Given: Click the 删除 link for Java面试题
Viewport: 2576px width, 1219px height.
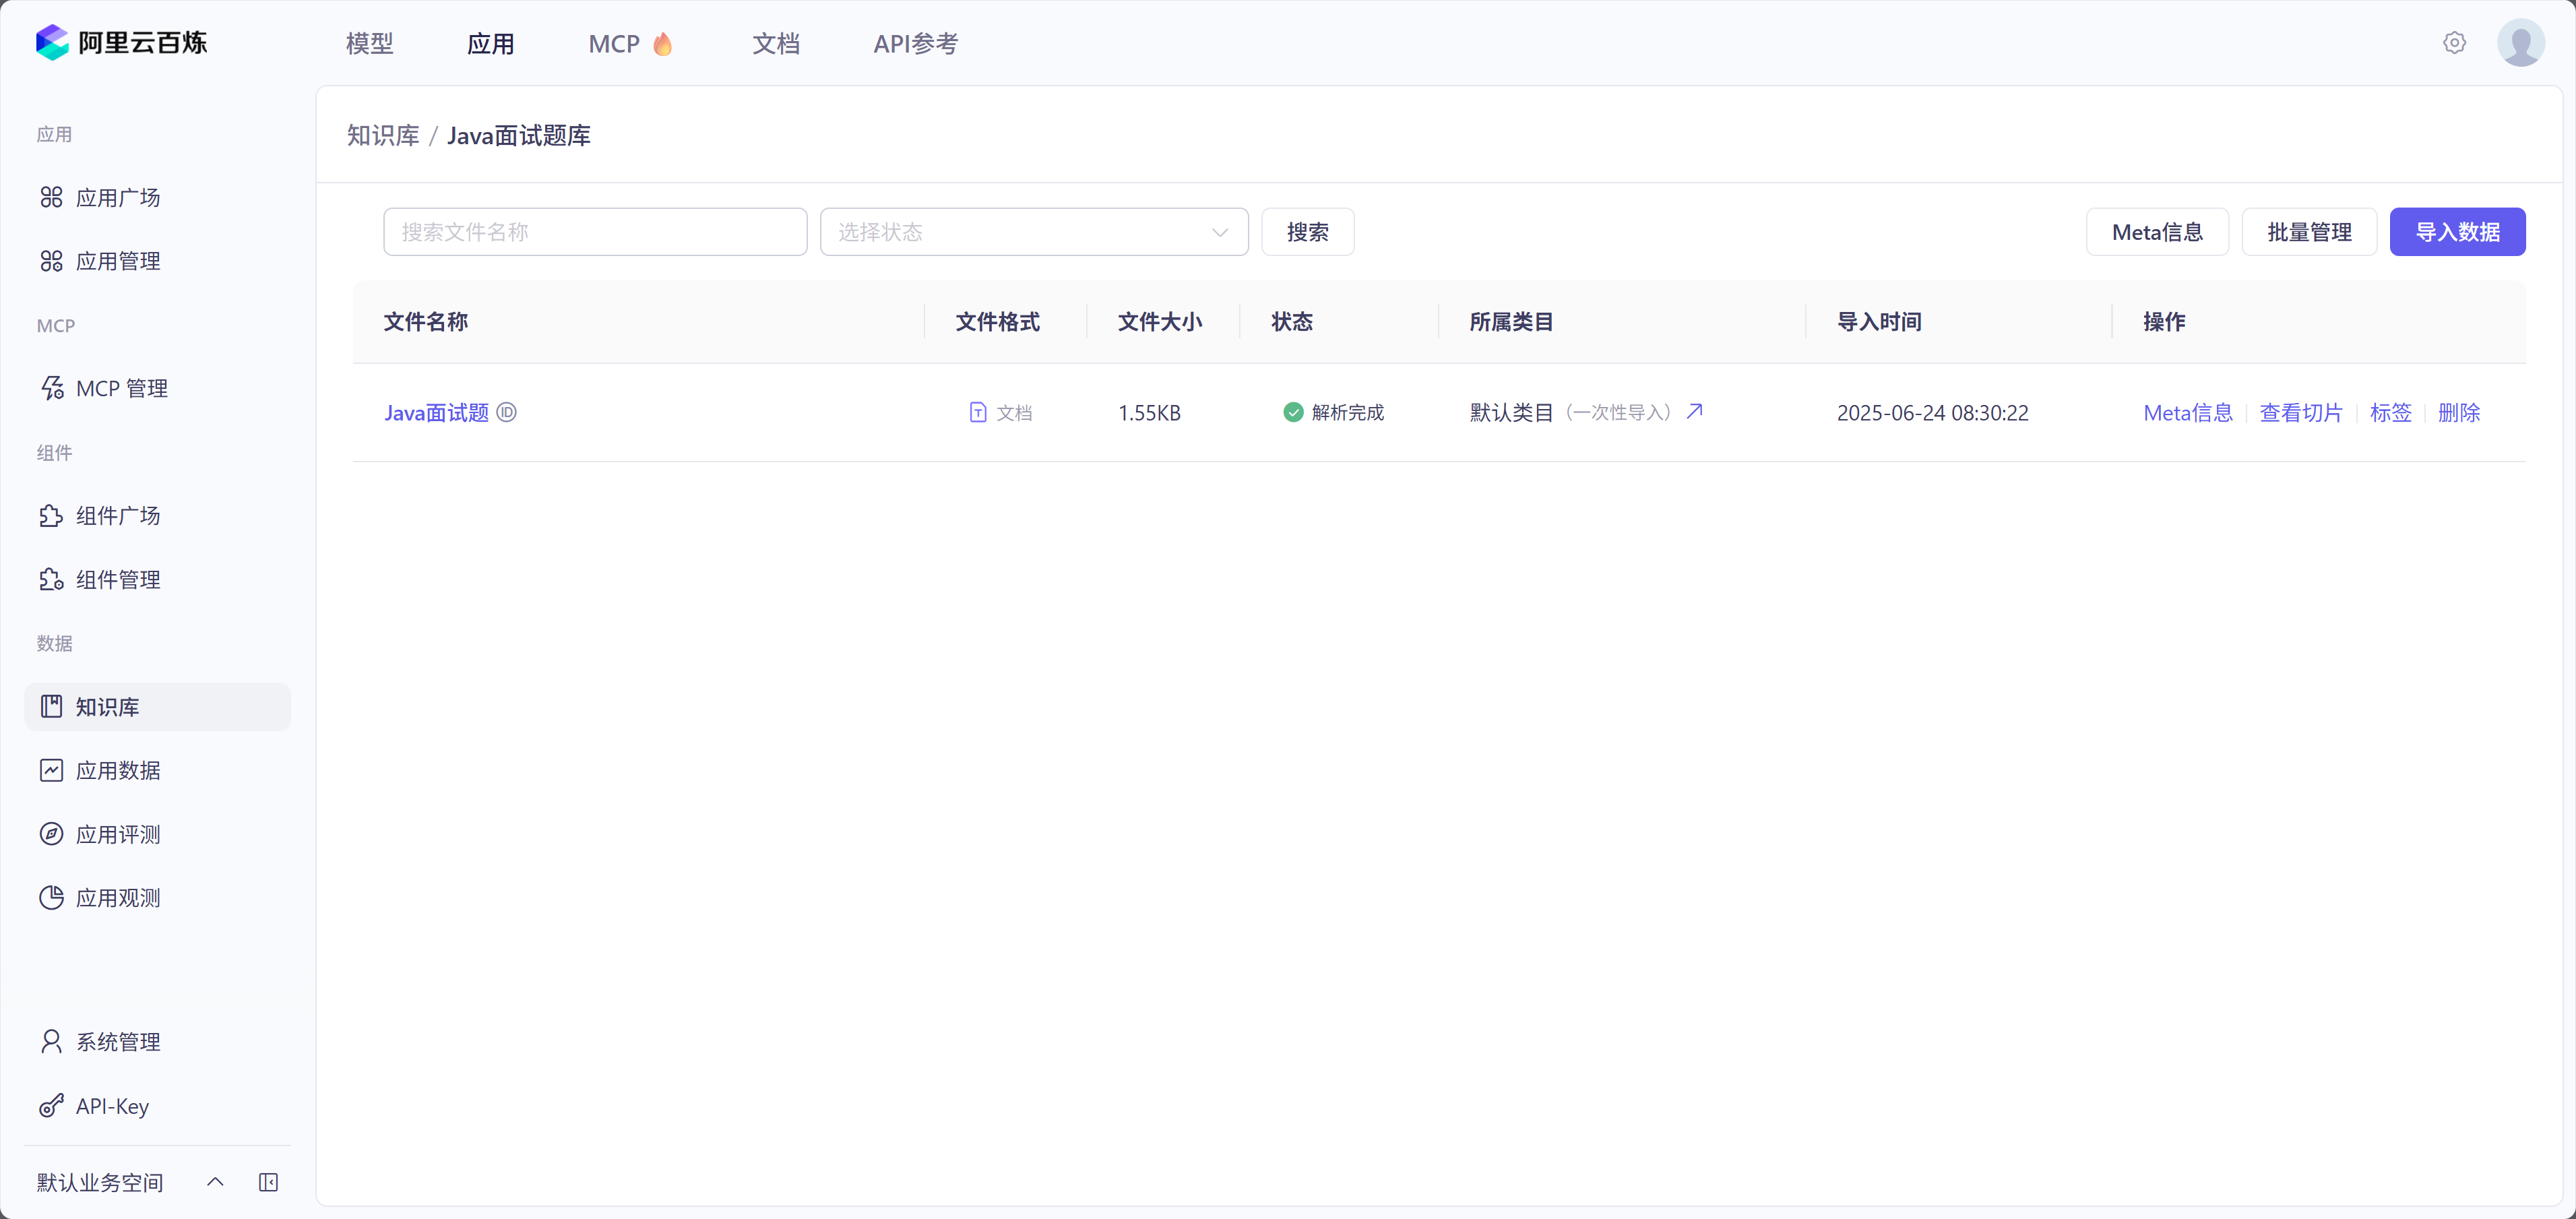Looking at the screenshot, I should (x=2458, y=412).
